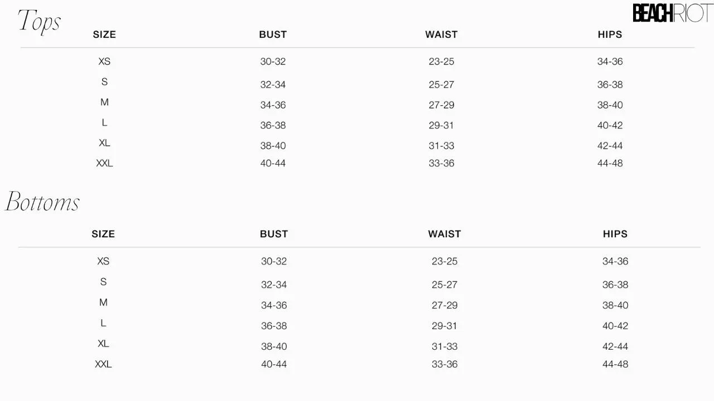Select the XS size row in Tops table
Viewport: 714px width, 401px height.
tap(104, 61)
